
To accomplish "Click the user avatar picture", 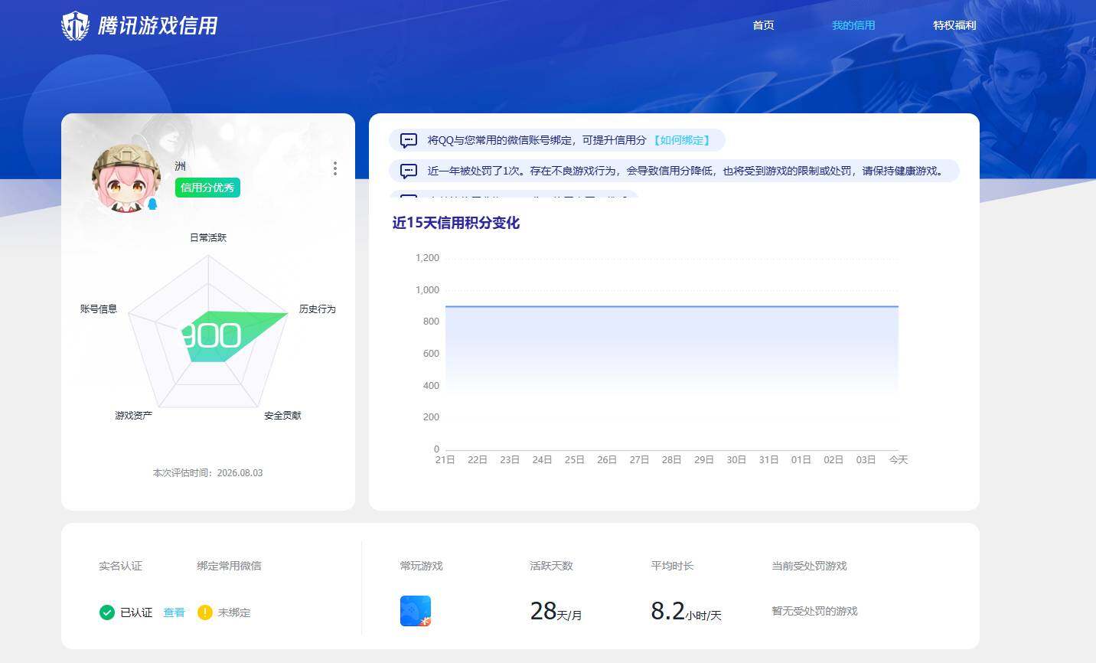I will 126,178.
